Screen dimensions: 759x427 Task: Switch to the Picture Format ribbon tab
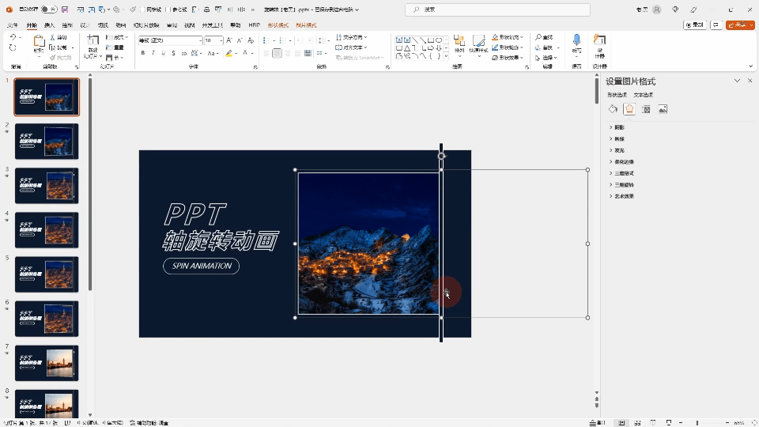[x=306, y=25]
